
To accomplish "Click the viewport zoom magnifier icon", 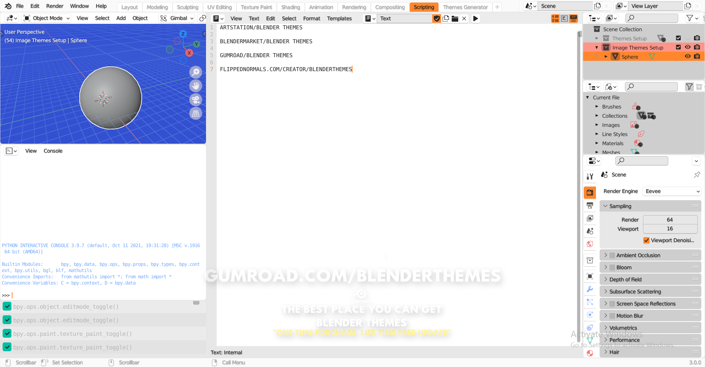I will click(x=196, y=72).
